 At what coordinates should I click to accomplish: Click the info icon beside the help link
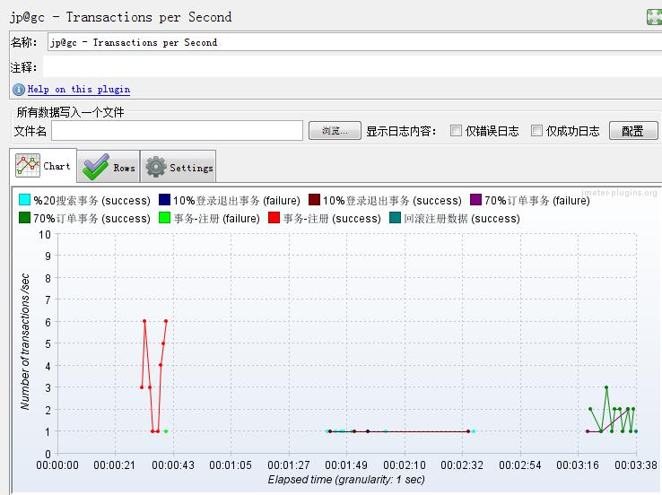coord(18,90)
